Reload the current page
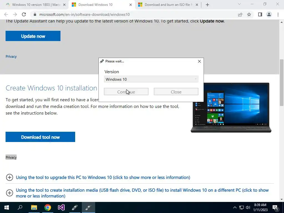 24,14
